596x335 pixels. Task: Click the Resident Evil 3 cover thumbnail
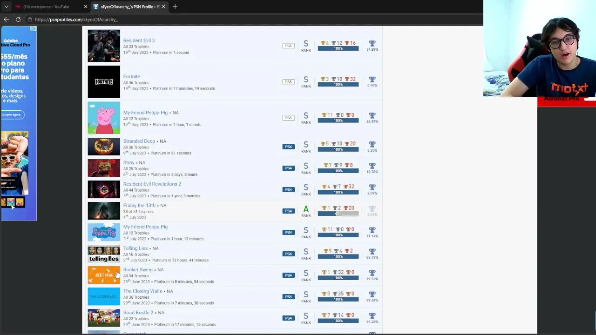click(104, 46)
